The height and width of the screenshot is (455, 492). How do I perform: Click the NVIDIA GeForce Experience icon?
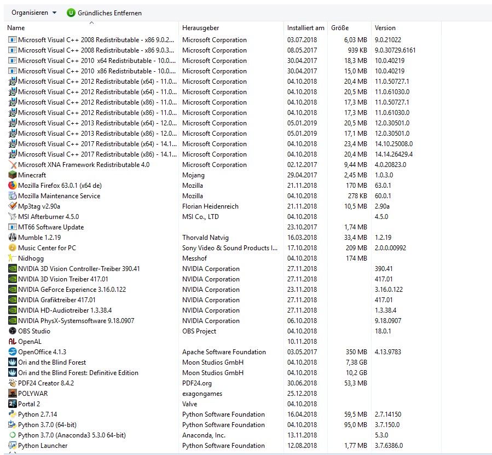point(12,289)
